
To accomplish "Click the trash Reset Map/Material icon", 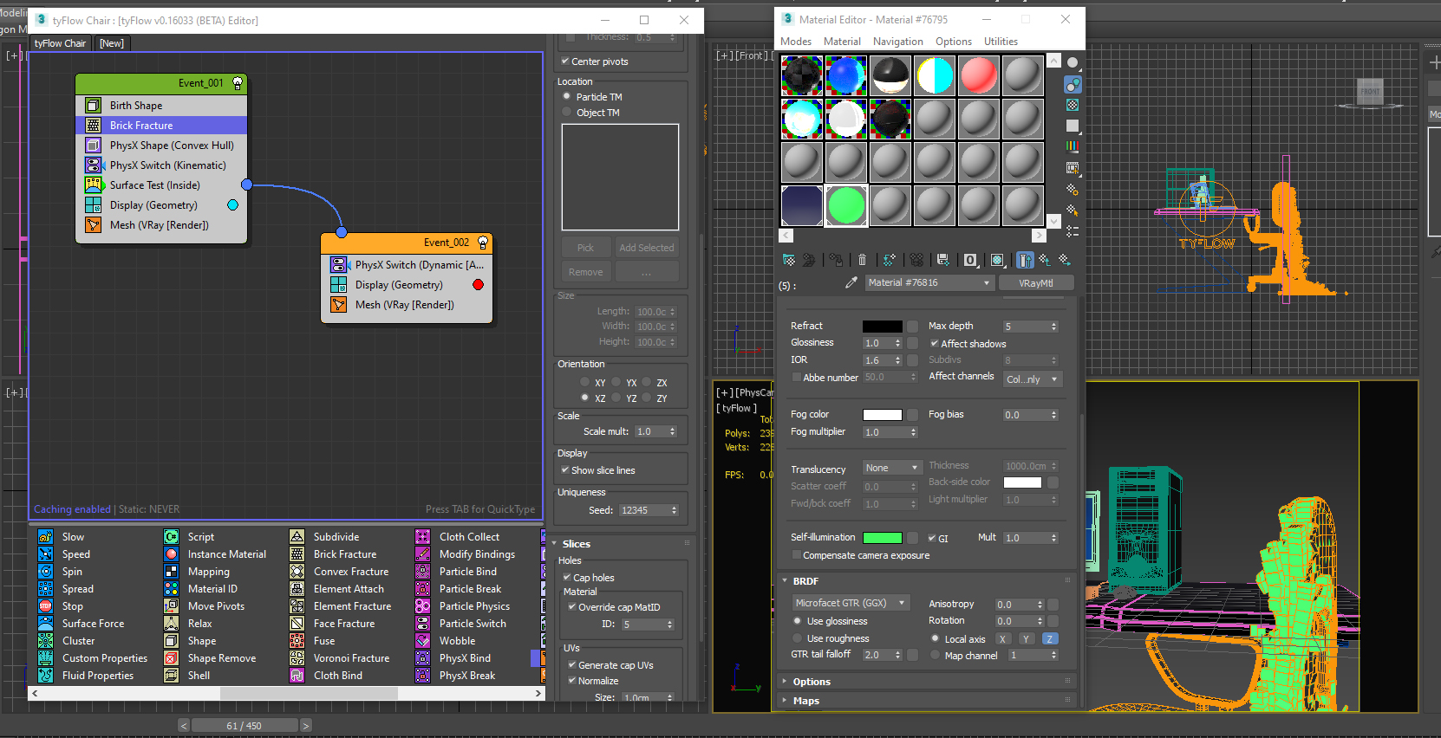I will tap(862, 260).
